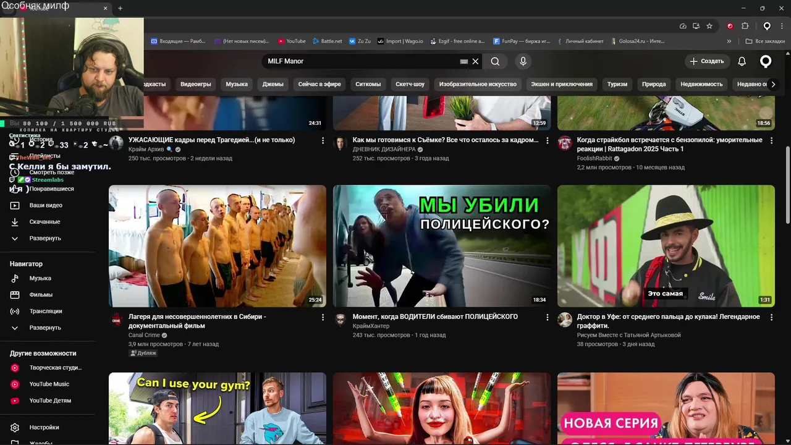Open the YouTube account avatar menu
The height and width of the screenshot is (445, 791).
click(x=766, y=61)
